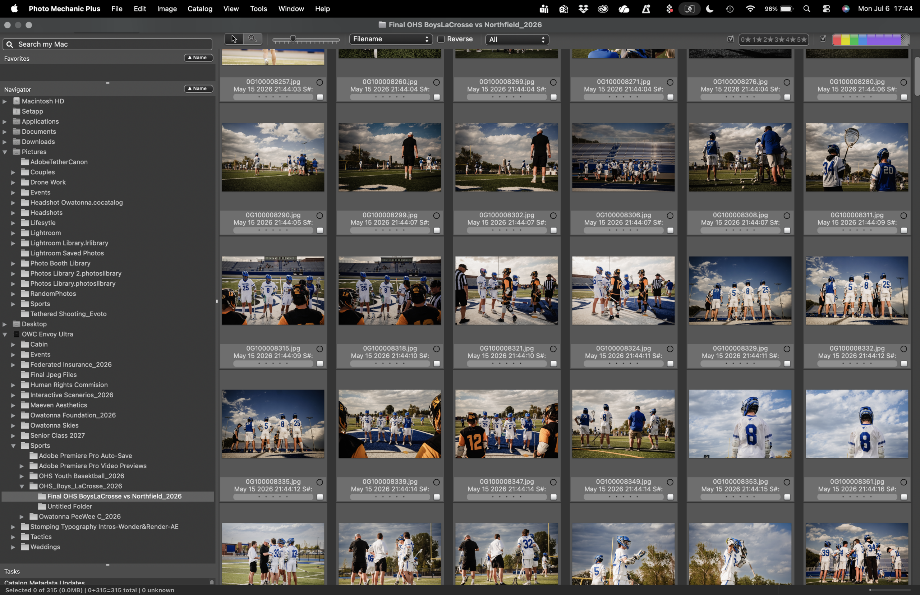The height and width of the screenshot is (595, 920).
Task: Select thumbnail 0G100008347.jpg player 12 photo
Action: pos(507,424)
